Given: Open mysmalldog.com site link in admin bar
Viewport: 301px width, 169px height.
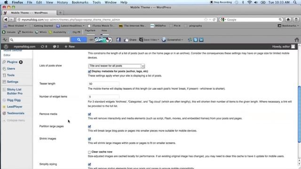Looking at the screenshot, I should point(24,46).
